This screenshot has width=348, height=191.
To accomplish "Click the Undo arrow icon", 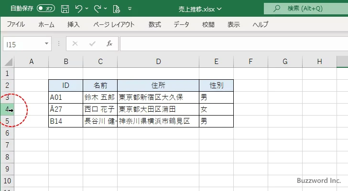I will click(78, 9).
